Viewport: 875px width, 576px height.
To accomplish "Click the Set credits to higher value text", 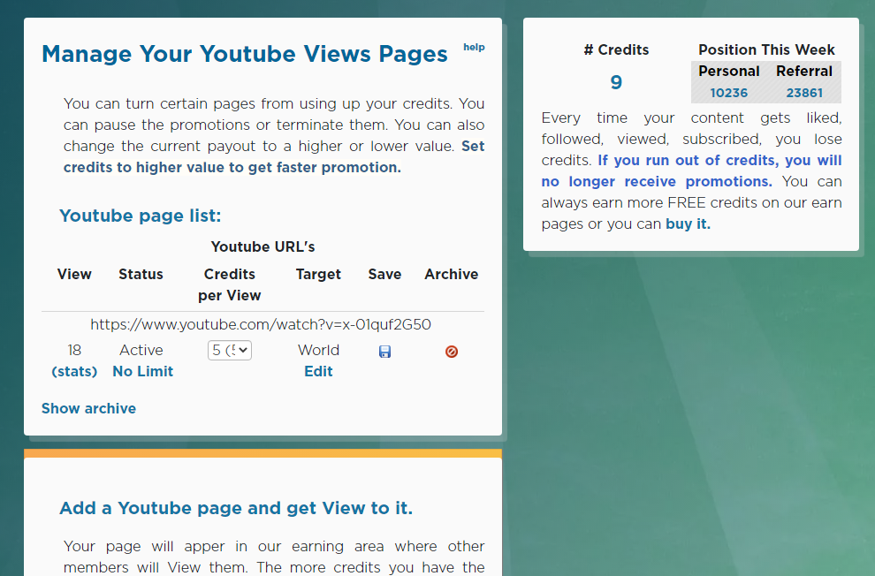I will coord(274,157).
